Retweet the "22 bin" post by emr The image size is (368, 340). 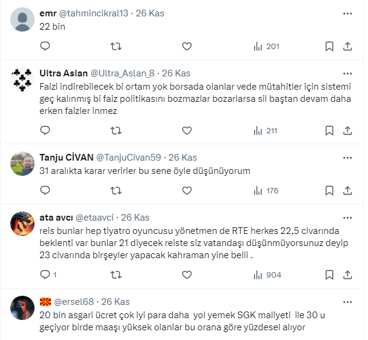(x=116, y=46)
